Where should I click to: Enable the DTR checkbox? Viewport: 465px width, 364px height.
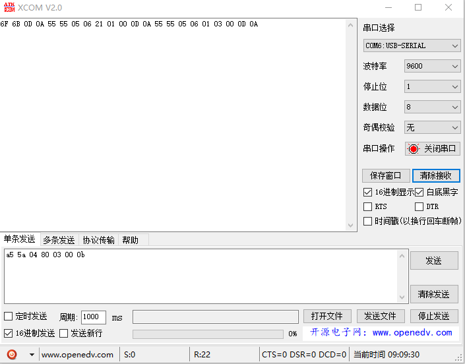419,206
